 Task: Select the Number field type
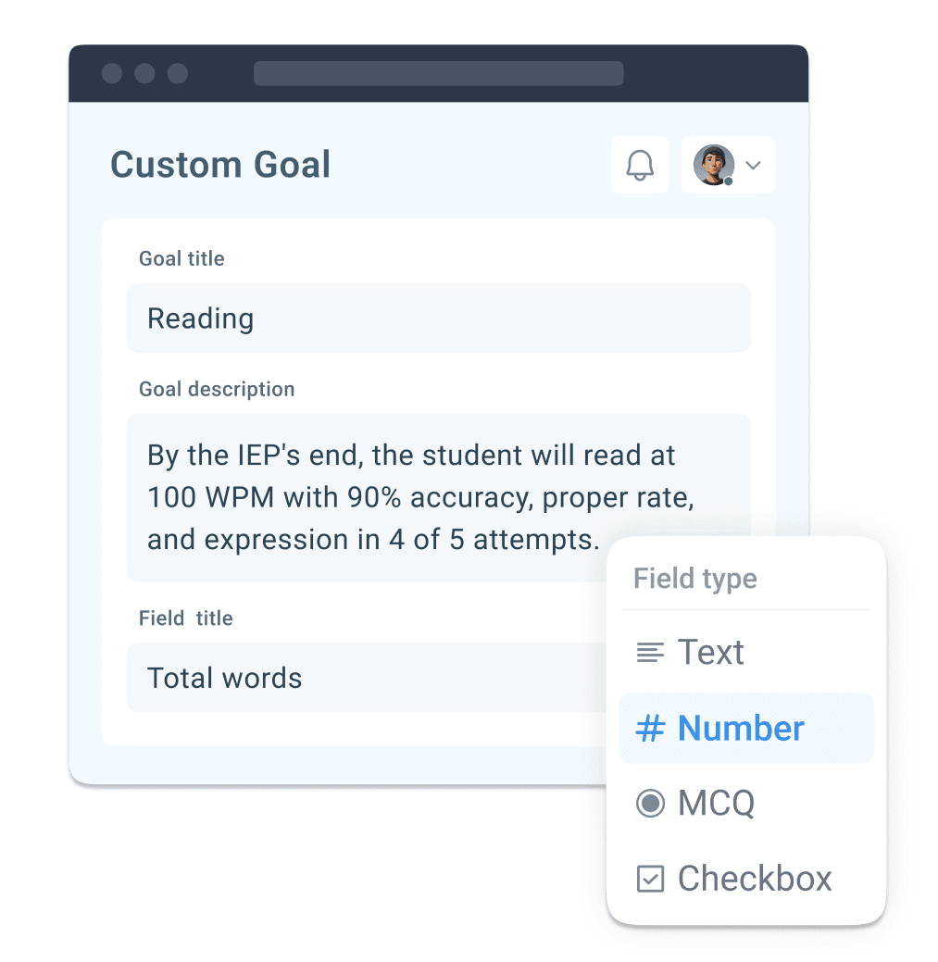pyautogui.click(x=746, y=729)
